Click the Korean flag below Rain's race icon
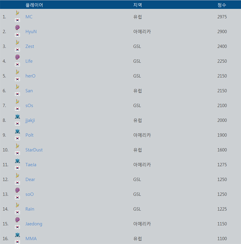 tap(17, 212)
